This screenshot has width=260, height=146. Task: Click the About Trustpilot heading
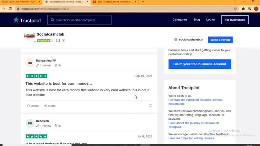point(184,88)
